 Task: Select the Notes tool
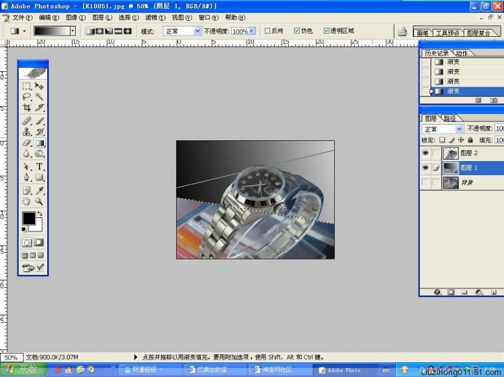(x=27, y=191)
